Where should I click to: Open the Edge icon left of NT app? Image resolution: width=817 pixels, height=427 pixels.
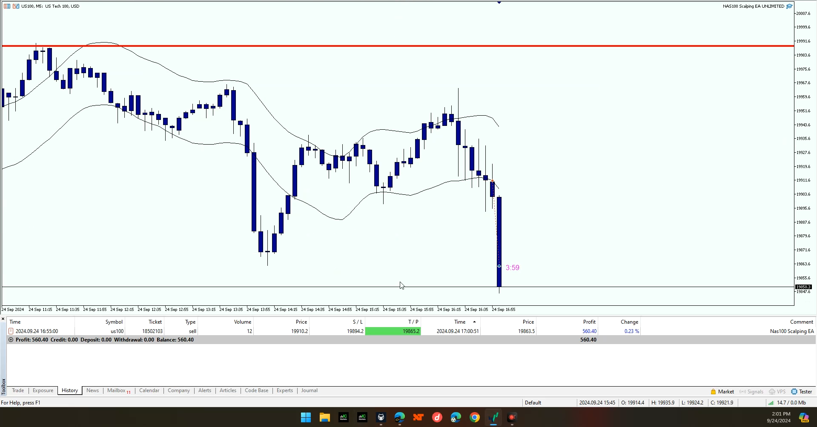click(400, 417)
